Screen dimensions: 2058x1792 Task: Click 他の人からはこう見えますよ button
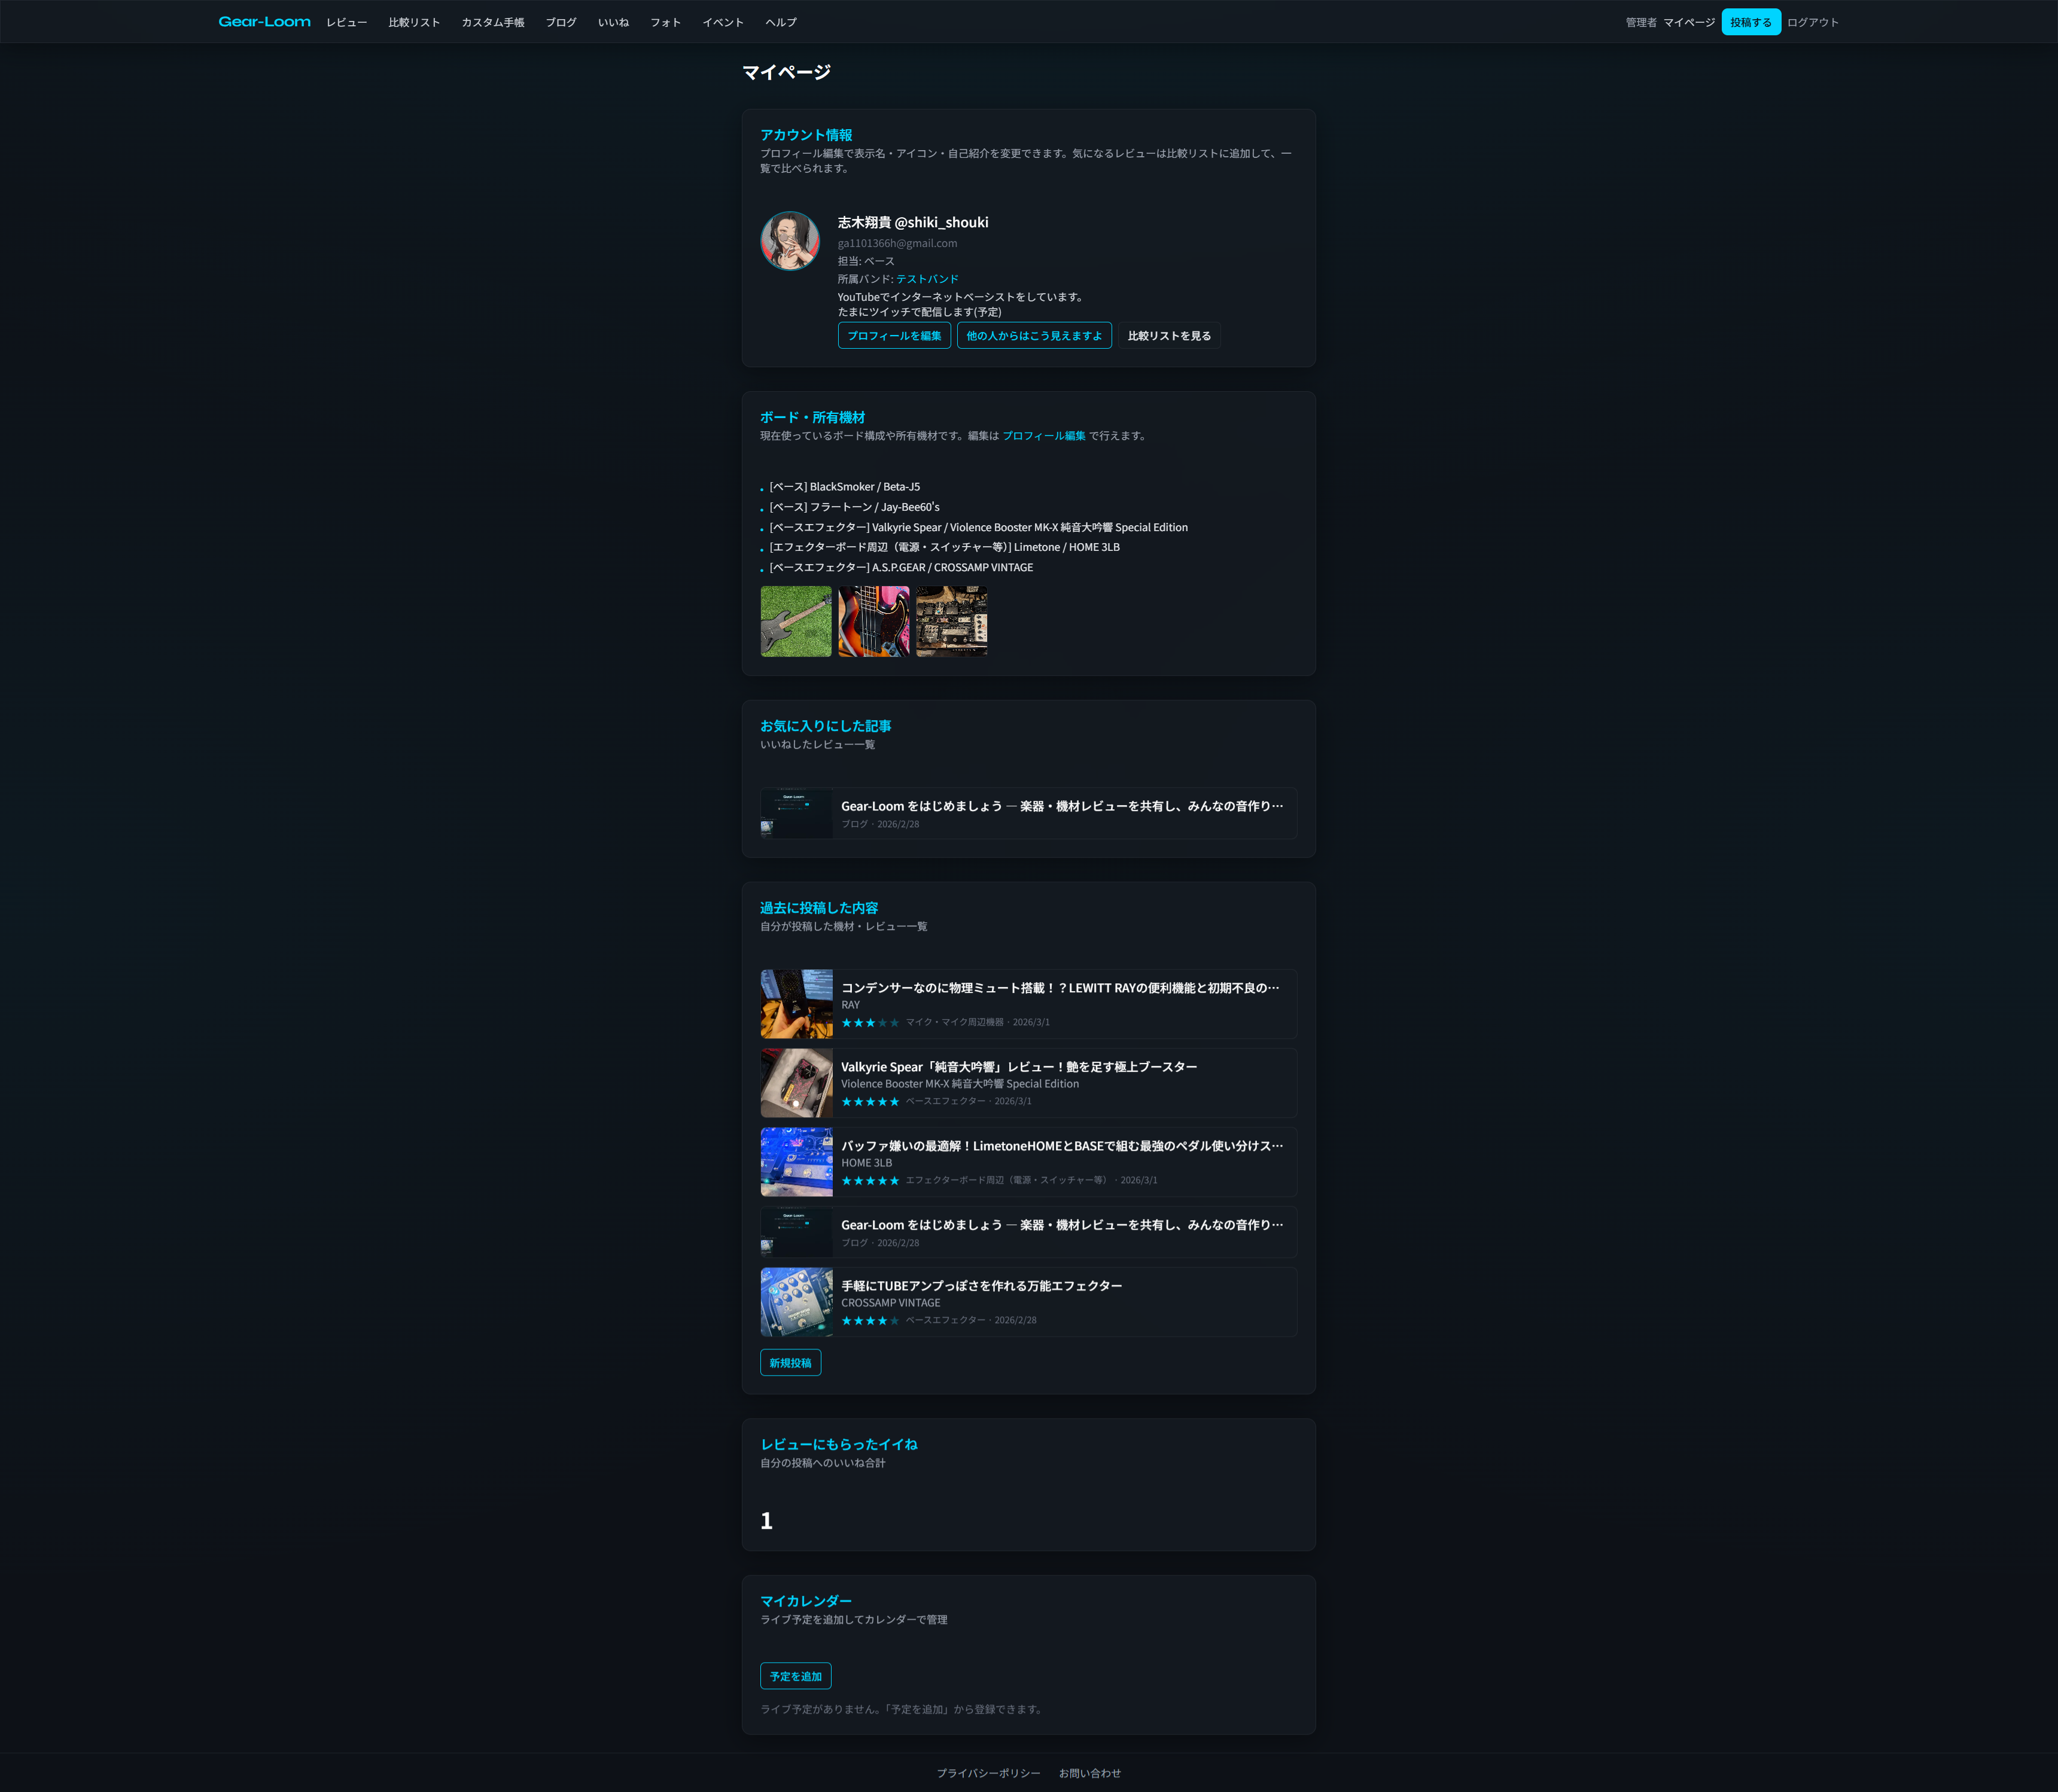[1034, 336]
